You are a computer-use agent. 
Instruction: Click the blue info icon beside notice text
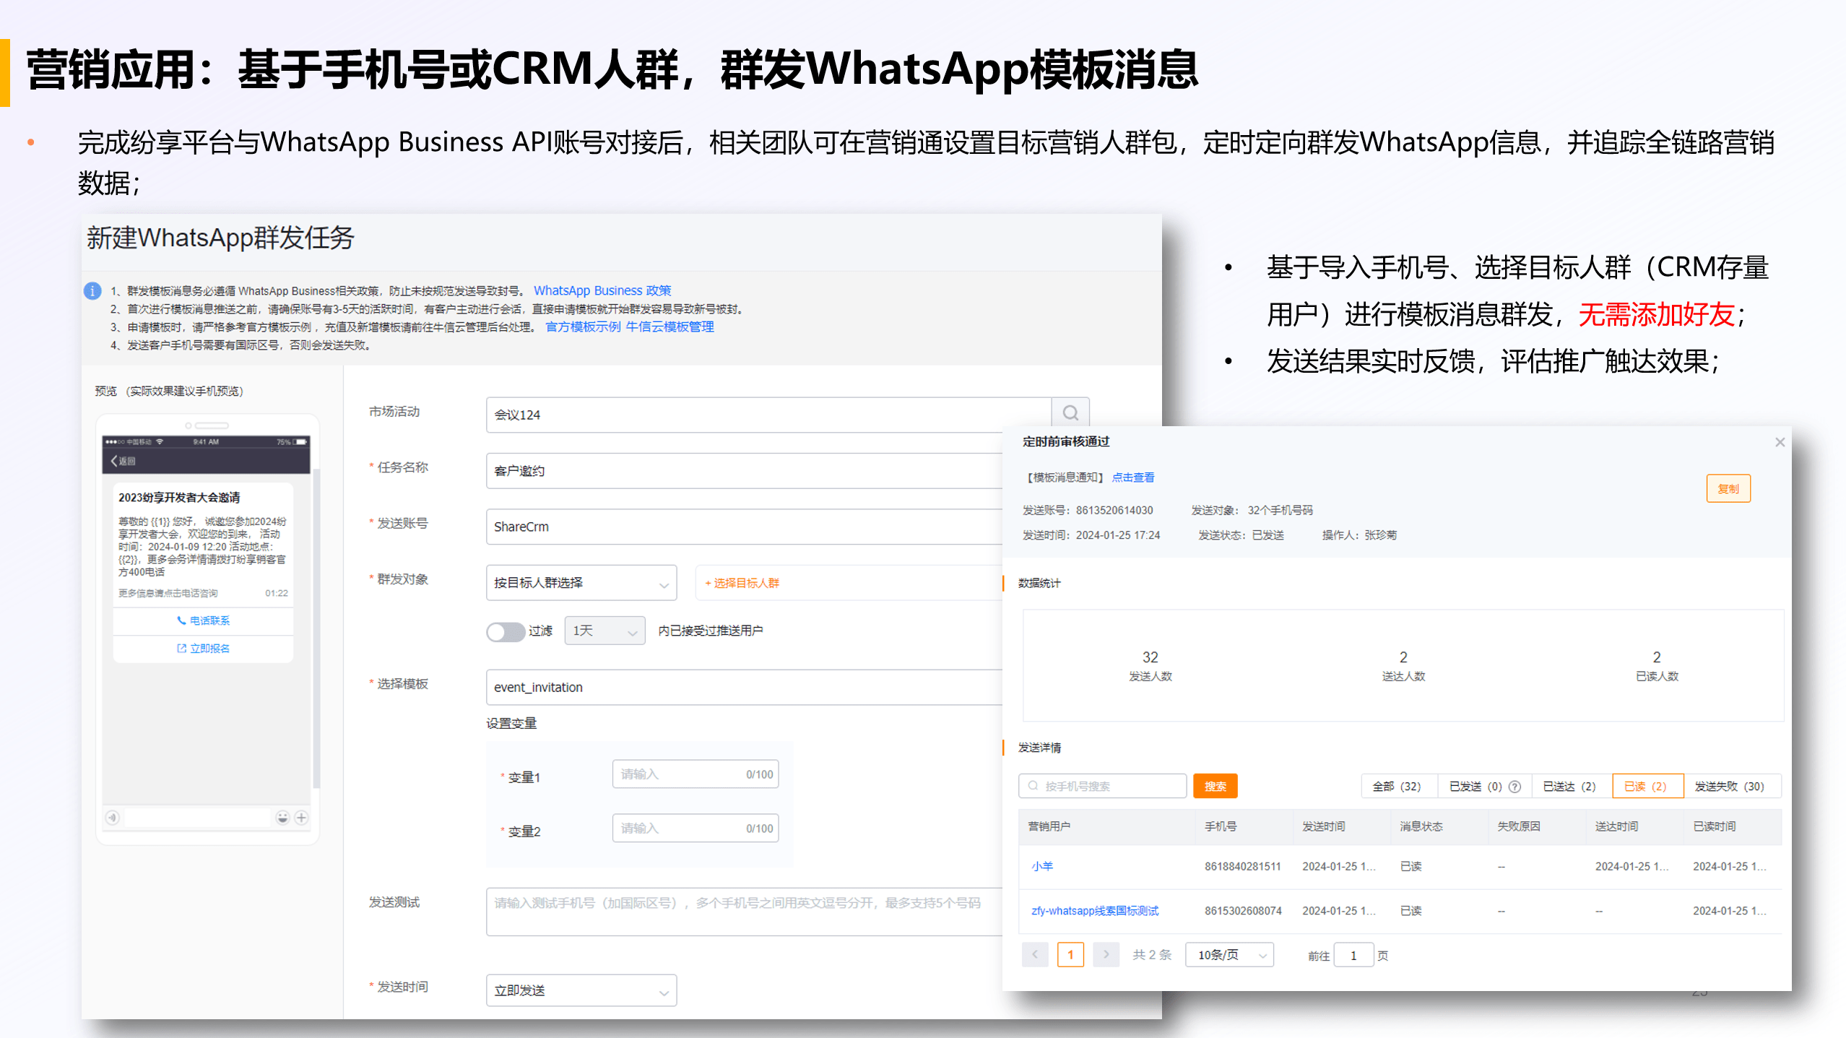tap(92, 291)
